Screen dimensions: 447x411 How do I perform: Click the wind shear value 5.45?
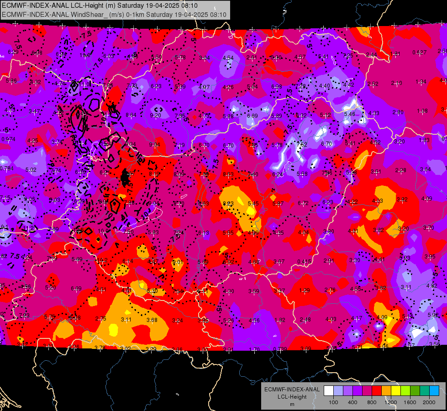(x=253, y=203)
